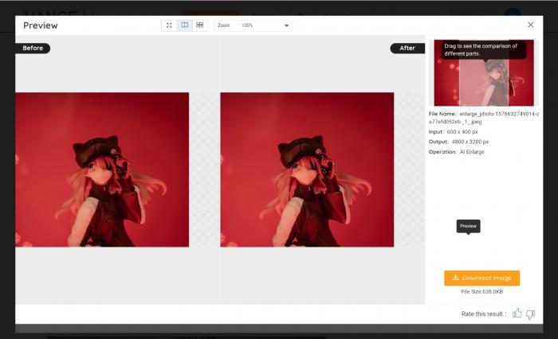Switch to fullscreen single view icon
The width and height of the screenshot is (558, 339).
(169, 25)
